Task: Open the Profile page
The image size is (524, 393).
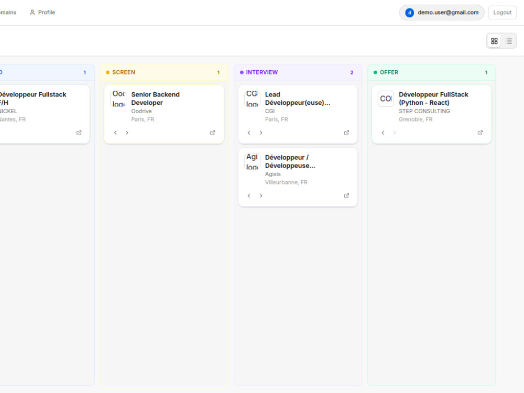Action: click(x=42, y=13)
